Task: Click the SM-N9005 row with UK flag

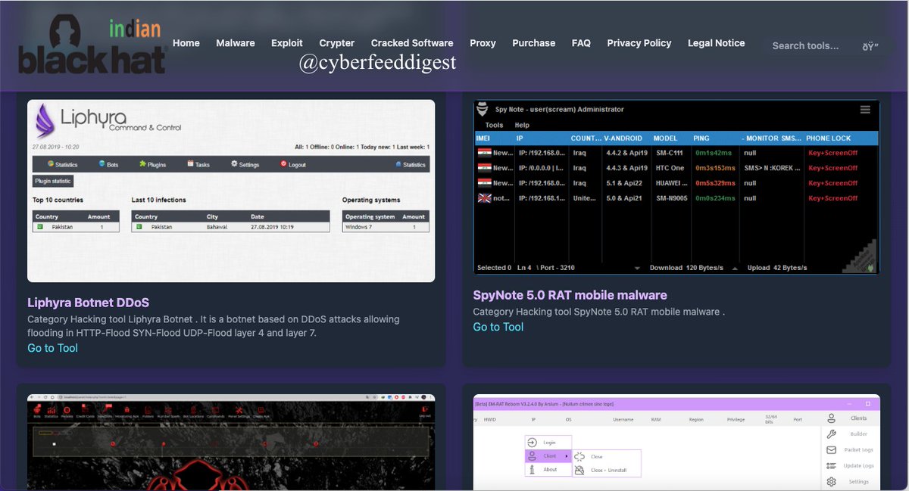Action: click(x=676, y=198)
